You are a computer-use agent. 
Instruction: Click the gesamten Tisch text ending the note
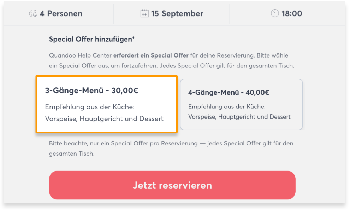coord(71,154)
